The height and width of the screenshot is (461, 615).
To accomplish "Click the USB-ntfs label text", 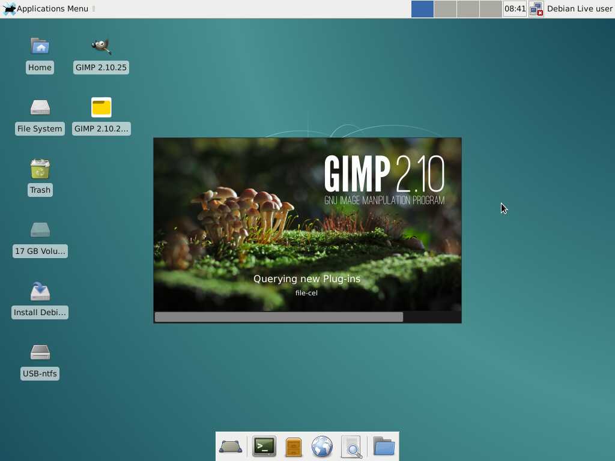I will click(40, 373).
